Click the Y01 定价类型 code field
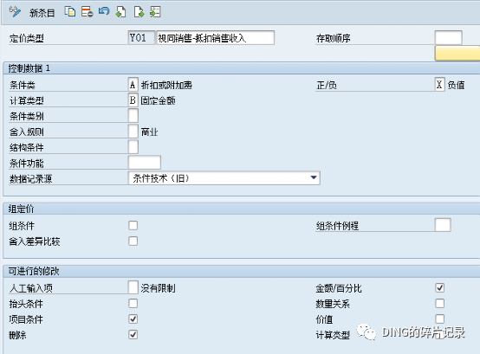 (141, 38)
